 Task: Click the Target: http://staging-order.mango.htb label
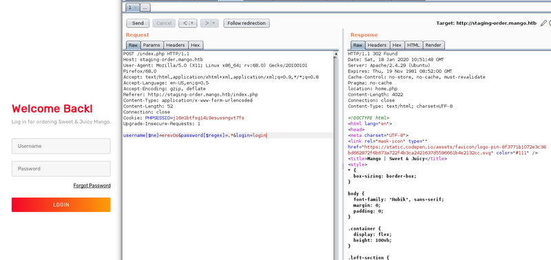pyautogui.click(x=486, y=23)
